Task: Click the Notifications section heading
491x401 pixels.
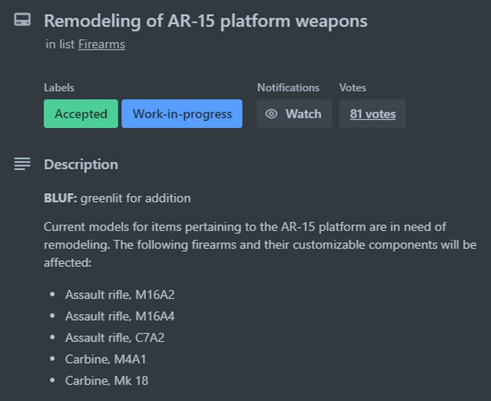Action: (288, 87)
